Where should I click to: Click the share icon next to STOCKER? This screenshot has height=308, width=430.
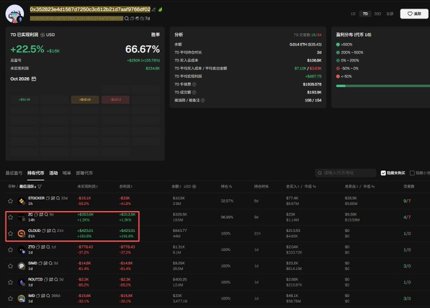click(53, 198)
